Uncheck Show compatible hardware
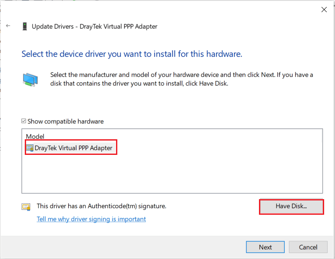This screenshot has width=335, height=259. pyautogui.click(x=24, y=121)
